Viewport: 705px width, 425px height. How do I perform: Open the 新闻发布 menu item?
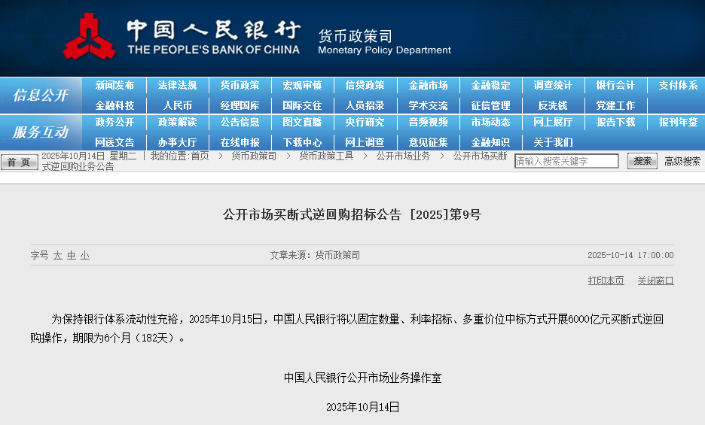coord(114,86)
